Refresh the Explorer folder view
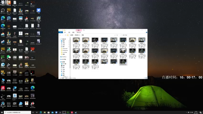 pos(117,35)
